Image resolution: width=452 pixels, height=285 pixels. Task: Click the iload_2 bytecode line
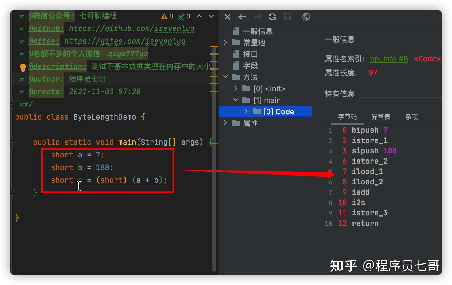click(x=367, y=182)
